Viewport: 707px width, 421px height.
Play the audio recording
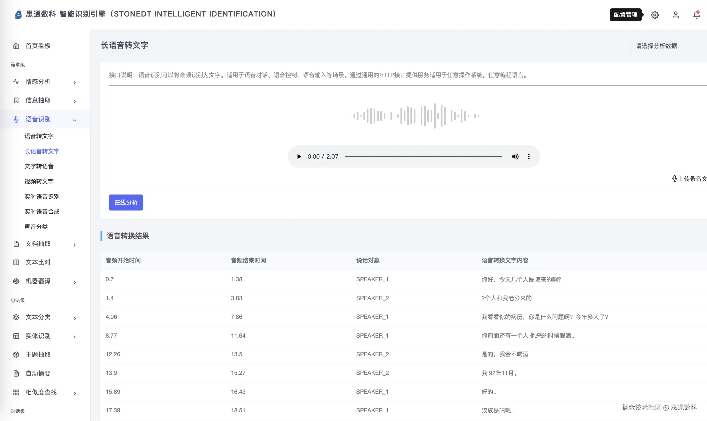pos(299,156)
